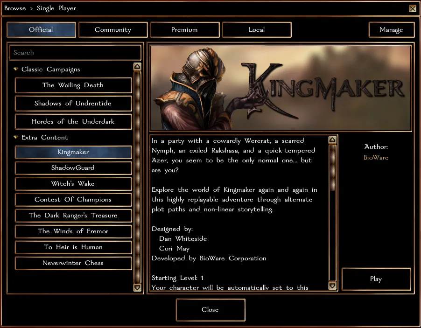Click into the Search field

[75, 53]
